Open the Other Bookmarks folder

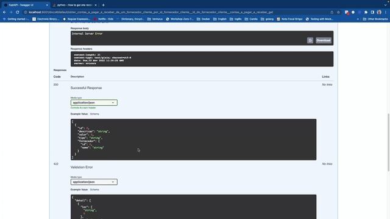[x=375, y=19]
